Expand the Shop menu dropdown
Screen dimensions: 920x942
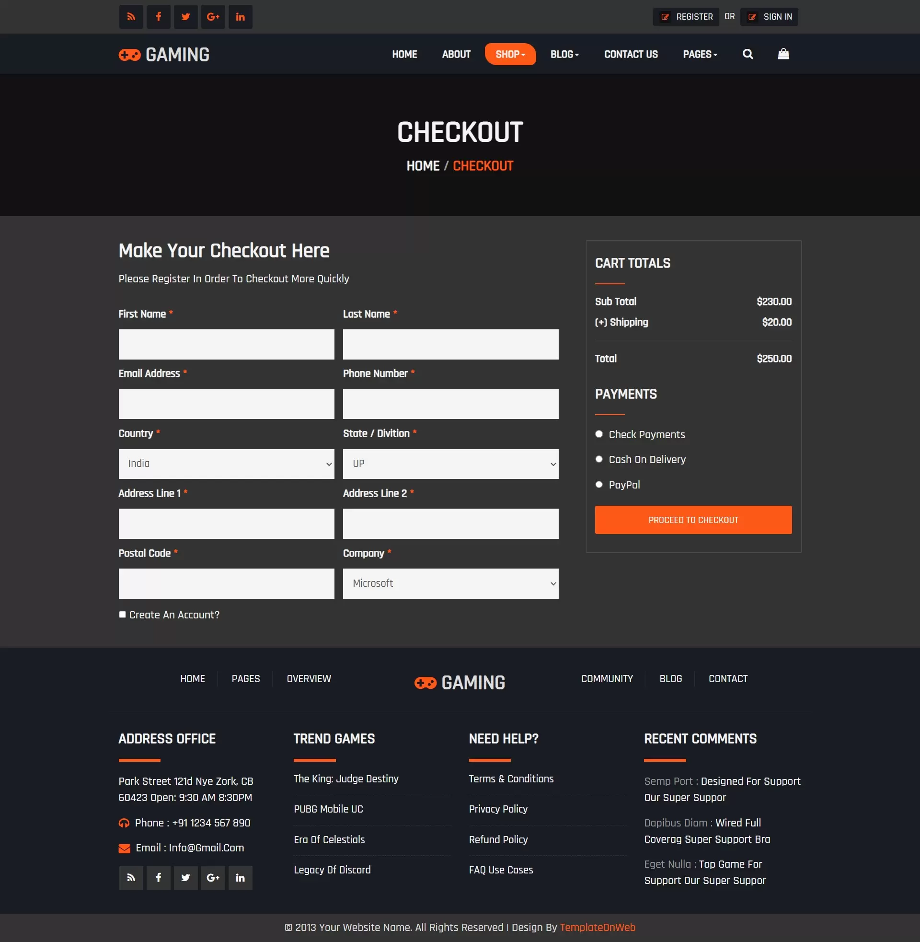(x=510, y=54)
